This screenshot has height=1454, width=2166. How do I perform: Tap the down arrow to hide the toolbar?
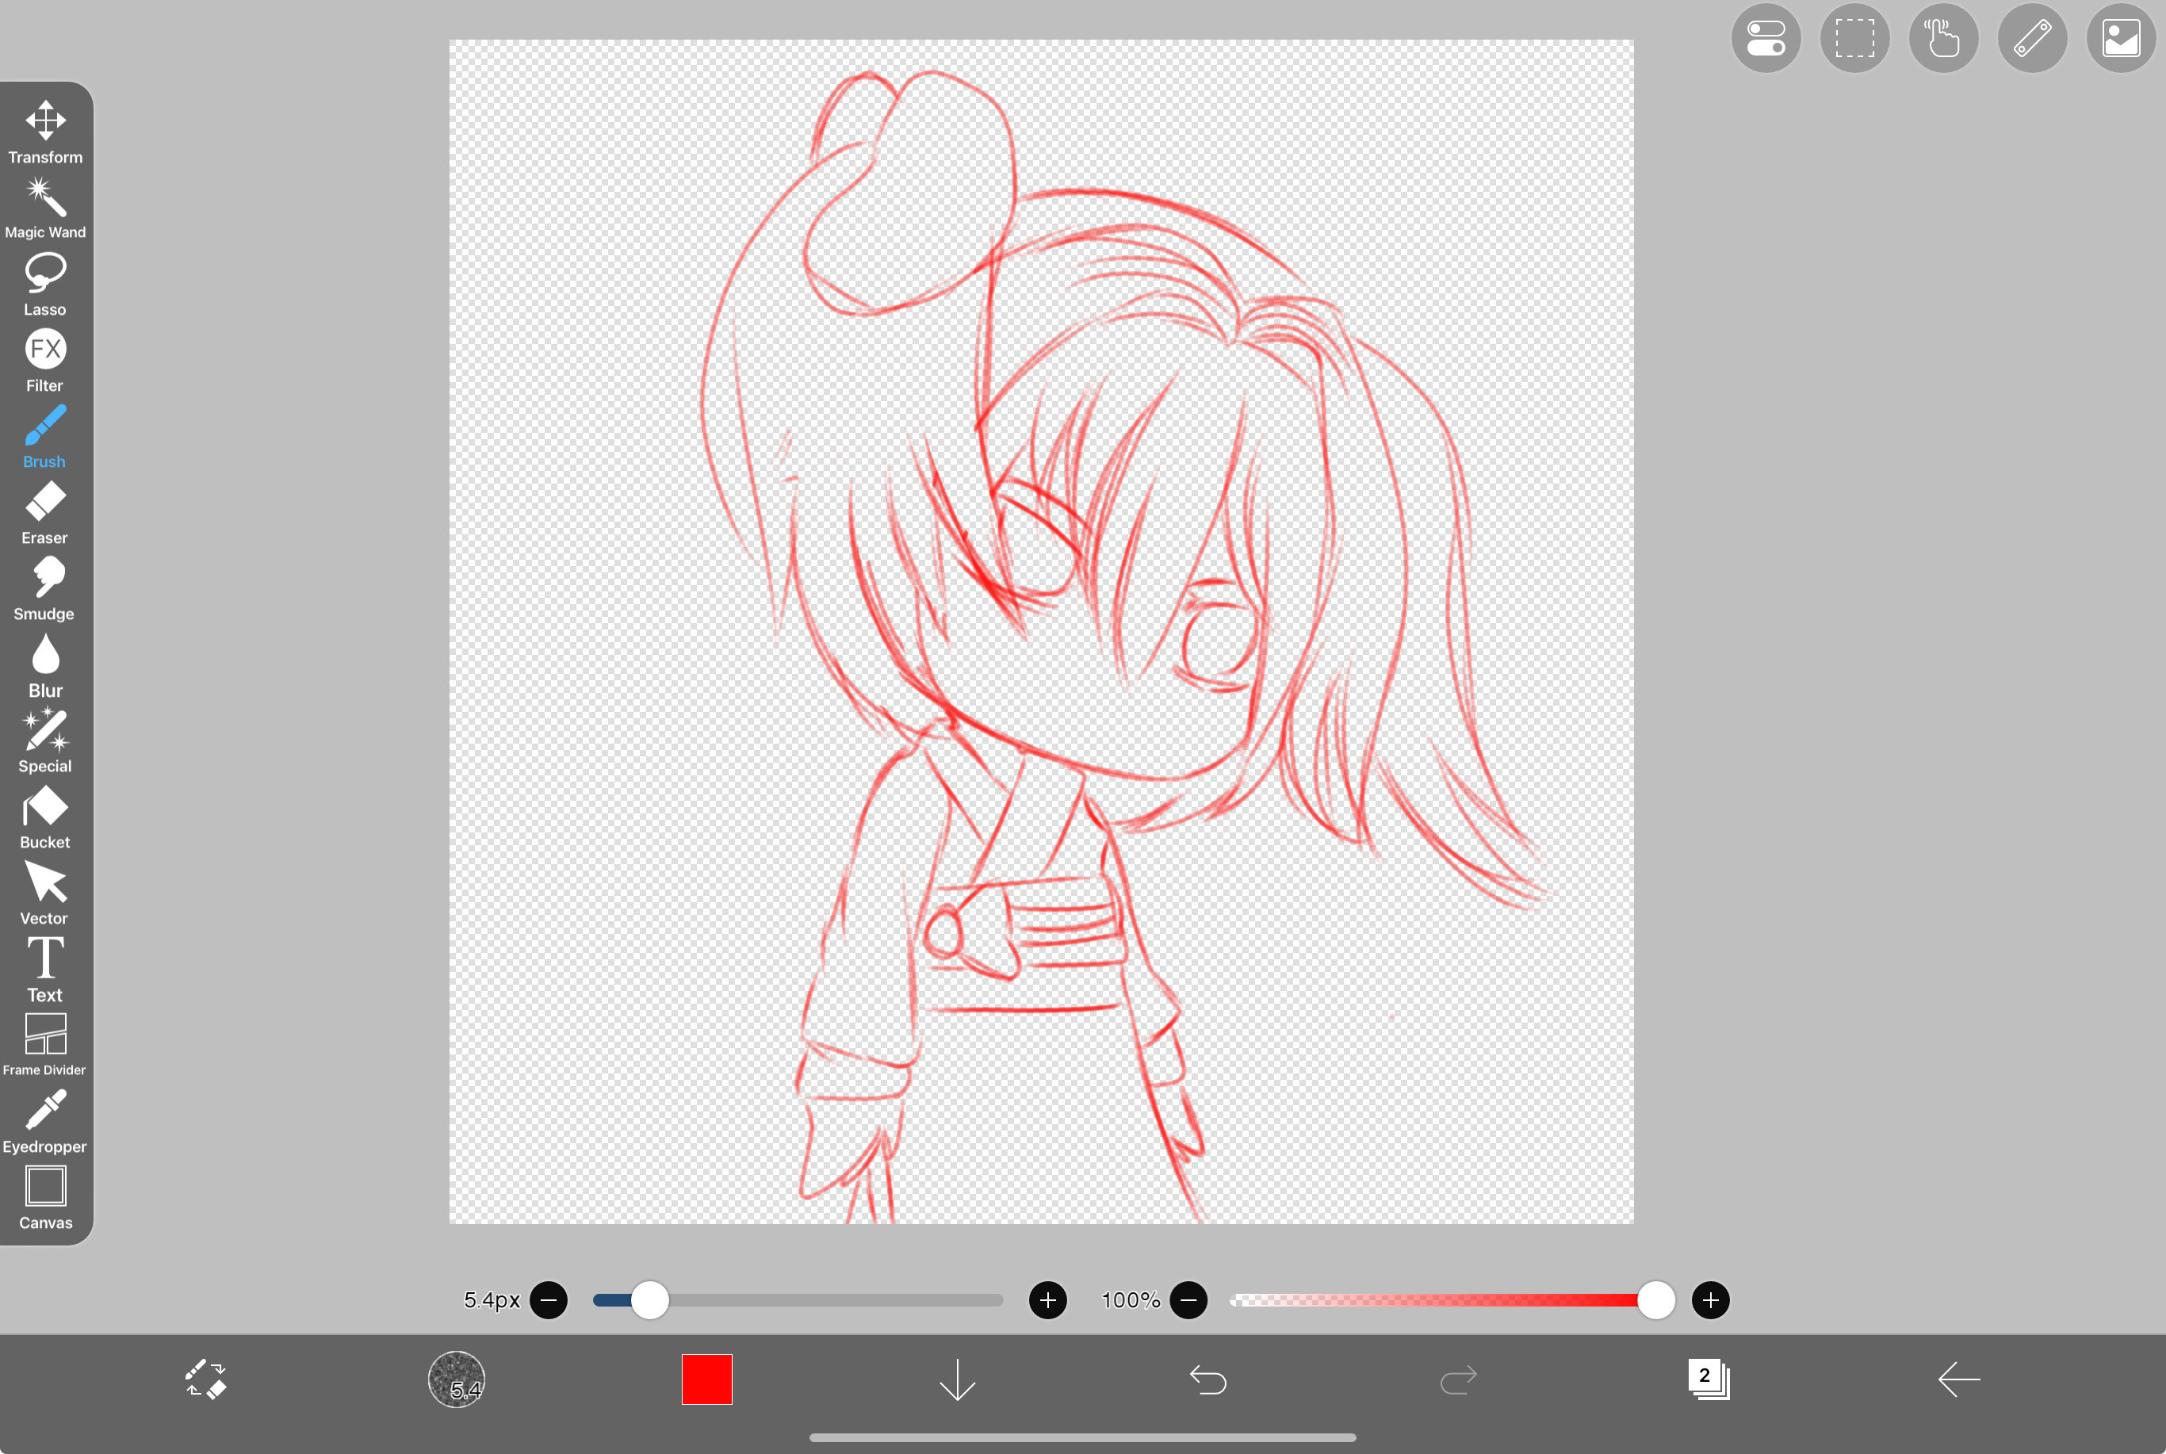pyautogui.click(x=957, y=1379)
